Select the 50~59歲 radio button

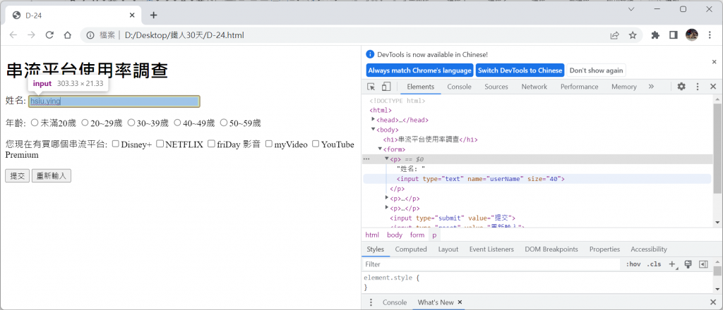coord(224,123)
